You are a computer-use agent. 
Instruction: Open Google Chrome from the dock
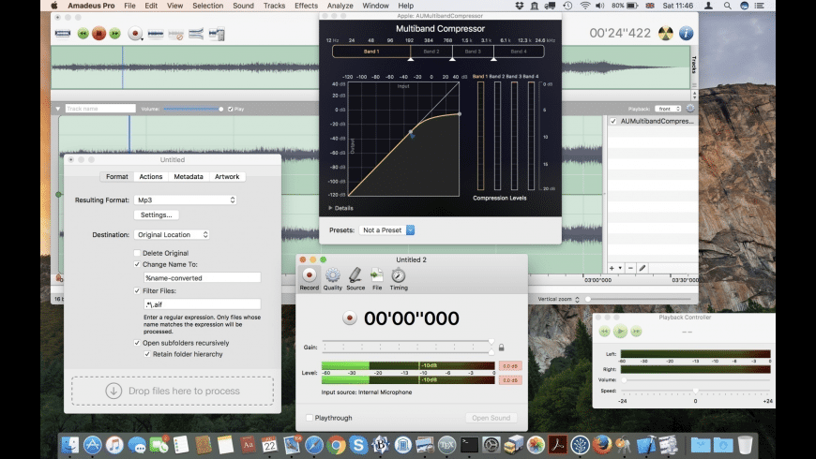tap(336, 445)
